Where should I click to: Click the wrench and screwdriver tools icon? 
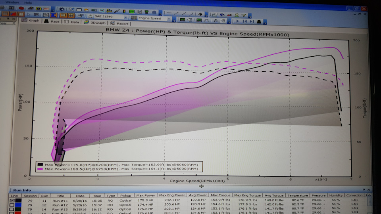71,10
